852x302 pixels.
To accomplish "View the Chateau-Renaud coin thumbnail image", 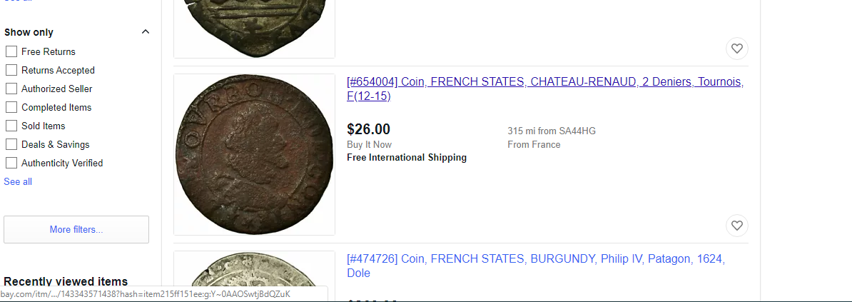I will tap(254, 154).
